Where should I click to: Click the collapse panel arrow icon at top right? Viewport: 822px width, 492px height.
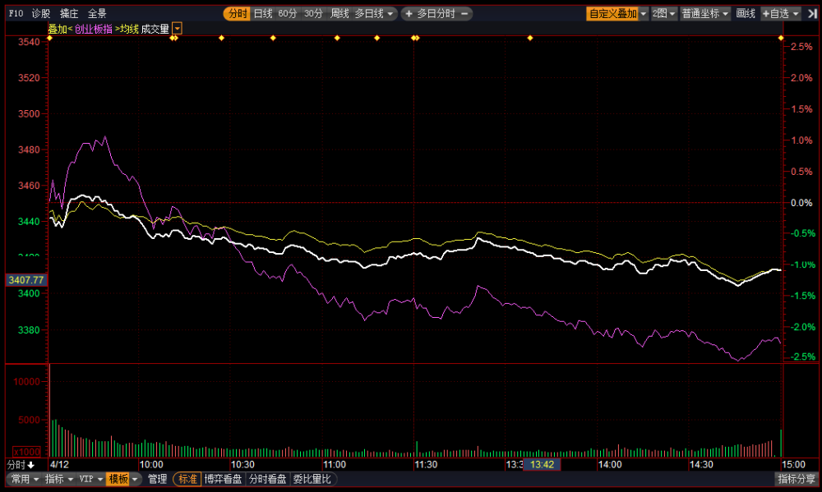tap(812, 14)
